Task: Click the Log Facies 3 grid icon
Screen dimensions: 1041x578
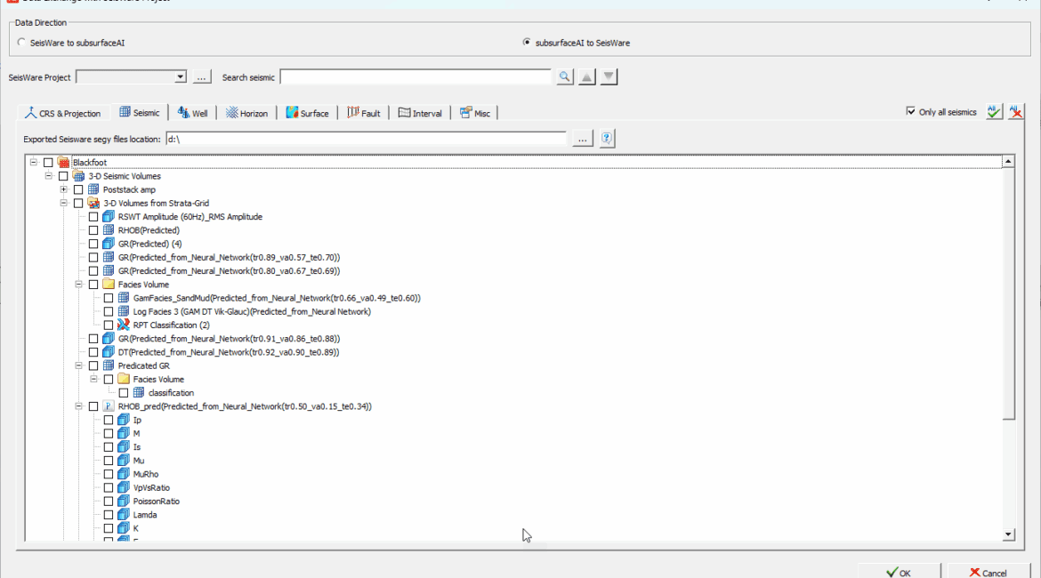Action: 124,311
